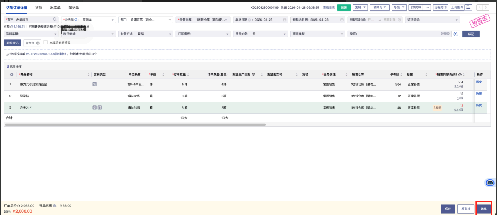Open calendar icon in 预配送日期 field
Image resolution: width=497 pixels, height=215 pixels.
(x=342, y=20)
